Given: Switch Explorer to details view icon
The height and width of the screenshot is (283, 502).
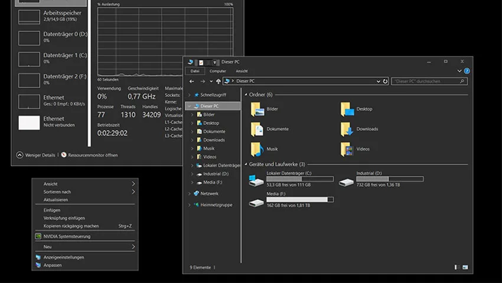Looking at the screenshot, I should (457, 267).
